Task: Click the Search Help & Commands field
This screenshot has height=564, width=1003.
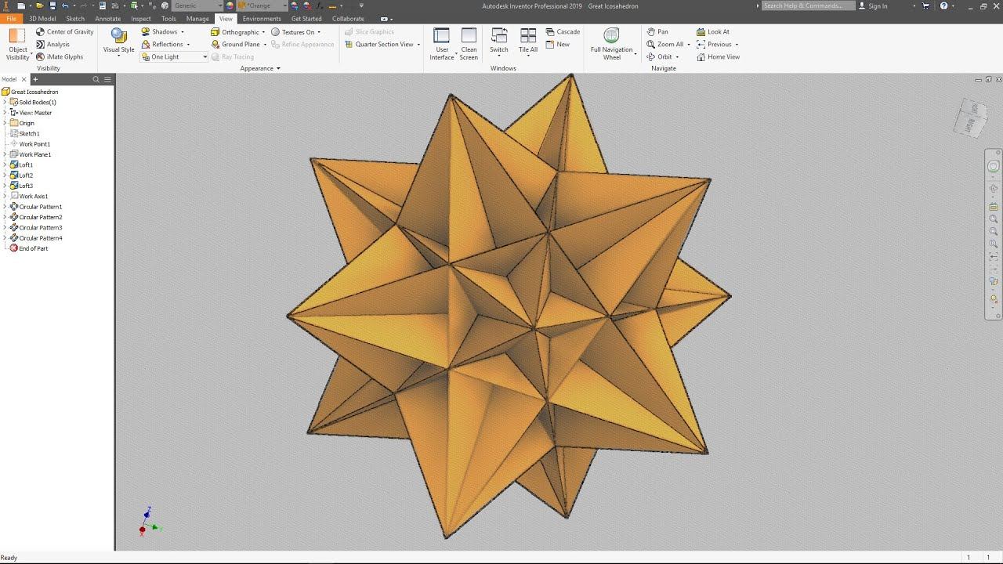Action: (807, 5)
